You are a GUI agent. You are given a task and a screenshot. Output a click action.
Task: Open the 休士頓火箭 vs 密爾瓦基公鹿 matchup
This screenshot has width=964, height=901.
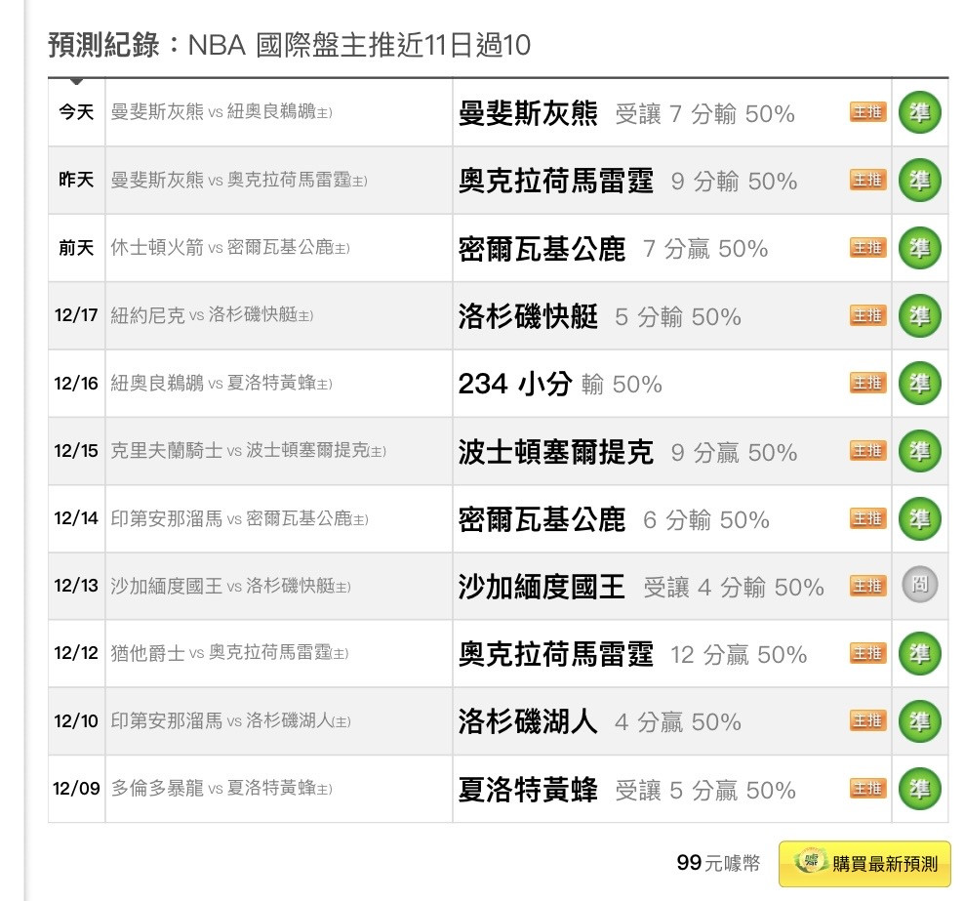[x=230, y=247]
